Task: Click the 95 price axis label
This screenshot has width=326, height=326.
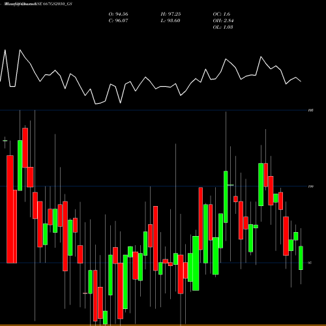Action: coord(310,263)
